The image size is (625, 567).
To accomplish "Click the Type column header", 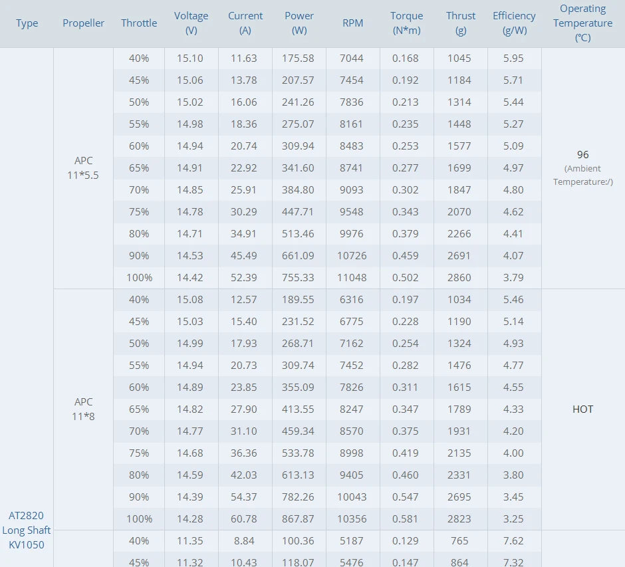I will click(27, 23).
